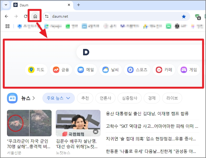This screenshot has height=158, width=206.
Task: Open 카페 cafe shortcut
Action: tap(164, 70)
